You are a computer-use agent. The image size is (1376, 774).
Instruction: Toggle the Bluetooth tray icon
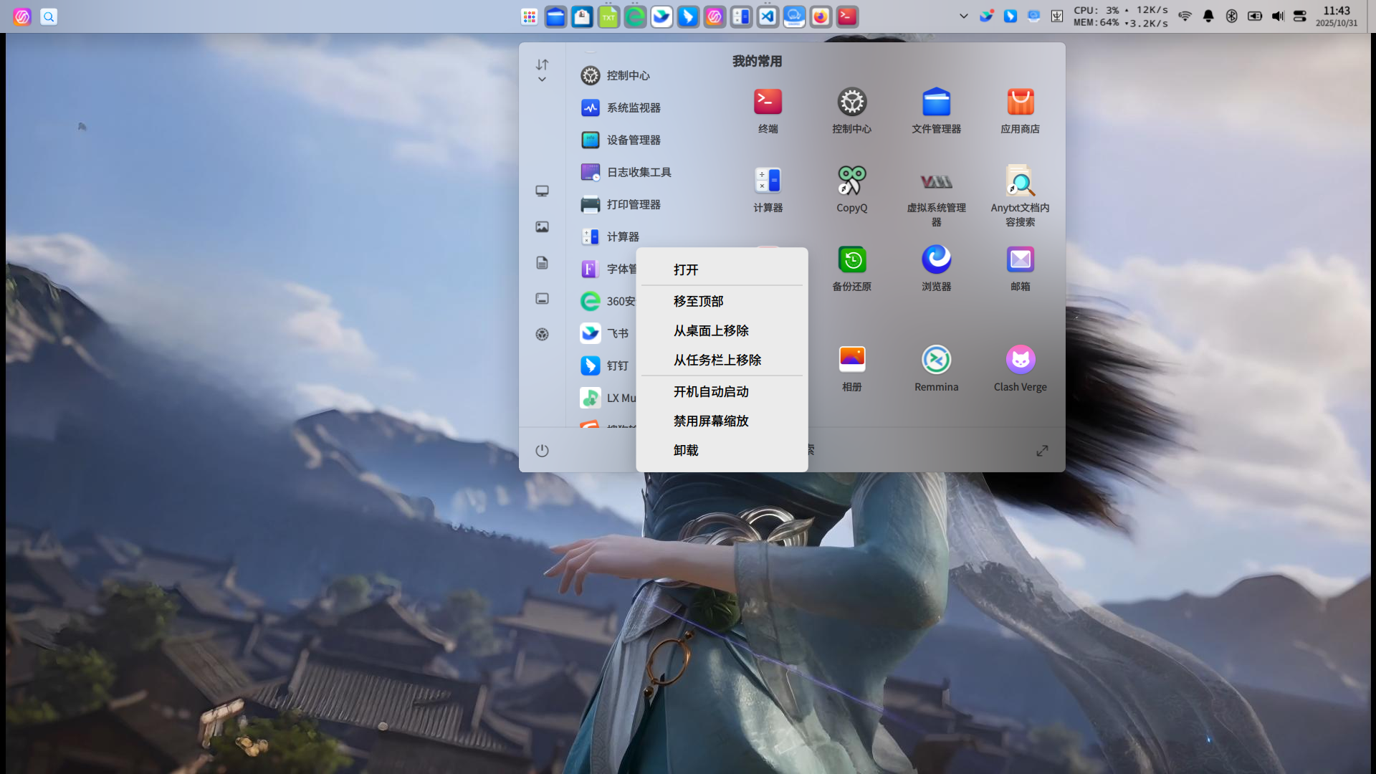pyautogui.click(x=1231, y=16)
